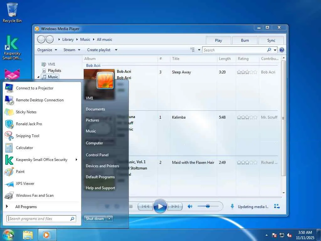Click All music in the breadcrumb
The height and width of the screenshot is (241, 321).
[104, 40]
